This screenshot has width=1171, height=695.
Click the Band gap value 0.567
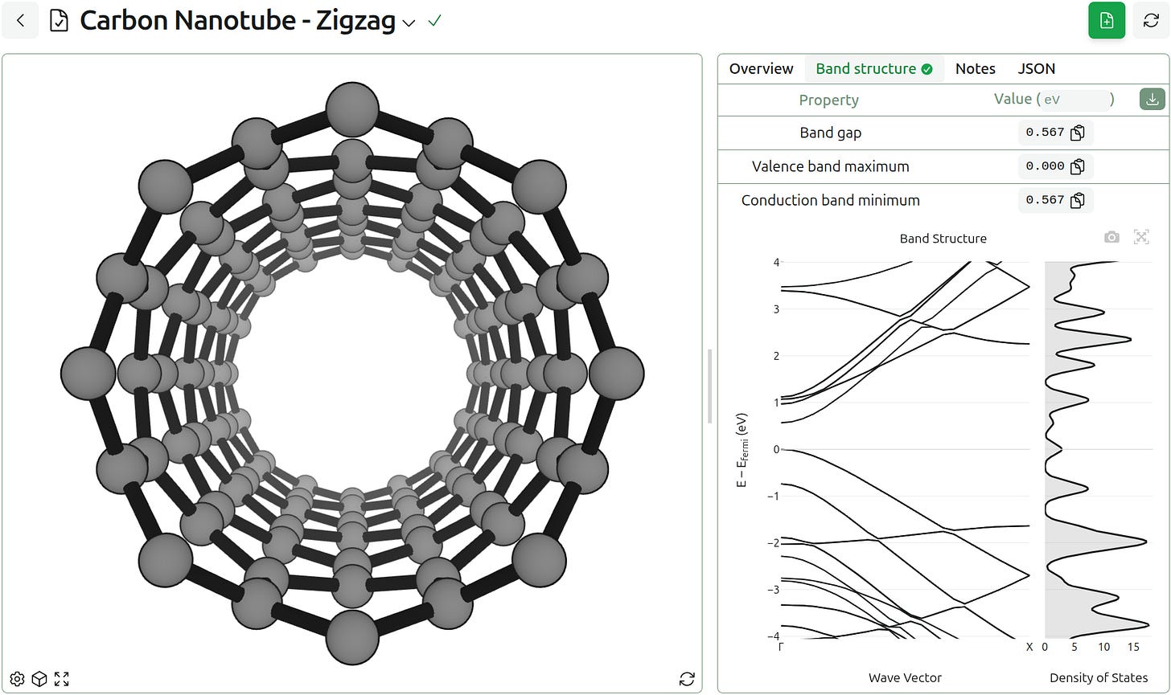click(x=1045, y=133)
